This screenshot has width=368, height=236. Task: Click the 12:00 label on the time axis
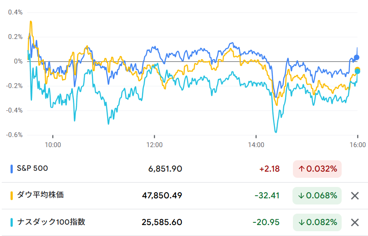(154, 144)
